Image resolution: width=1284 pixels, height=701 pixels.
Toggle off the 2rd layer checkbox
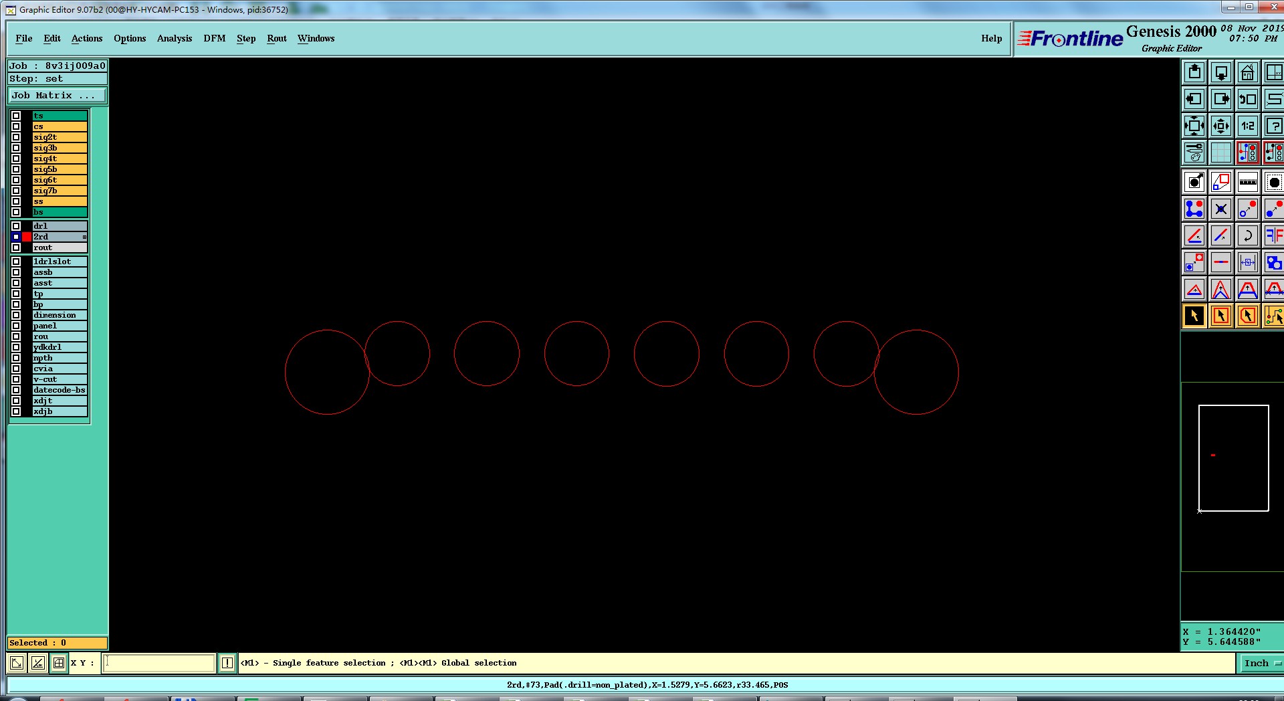pyautogui.click(x=16, y=237)
